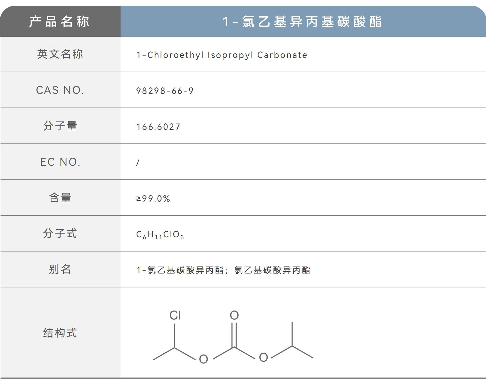Select the alias text 1-氯乙基碳酸异丙酯
Viewport: 486px width, 392px height.
tap(180, 270)
